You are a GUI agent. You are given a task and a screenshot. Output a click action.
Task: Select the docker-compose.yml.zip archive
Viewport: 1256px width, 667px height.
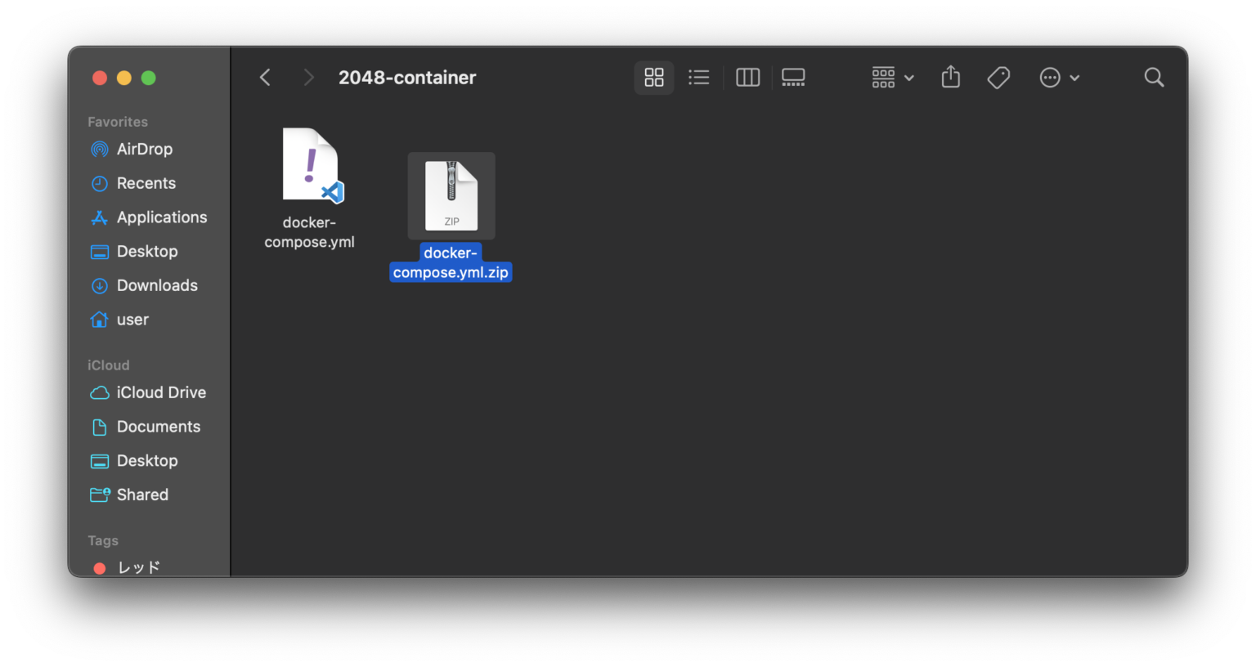(451, 217)
